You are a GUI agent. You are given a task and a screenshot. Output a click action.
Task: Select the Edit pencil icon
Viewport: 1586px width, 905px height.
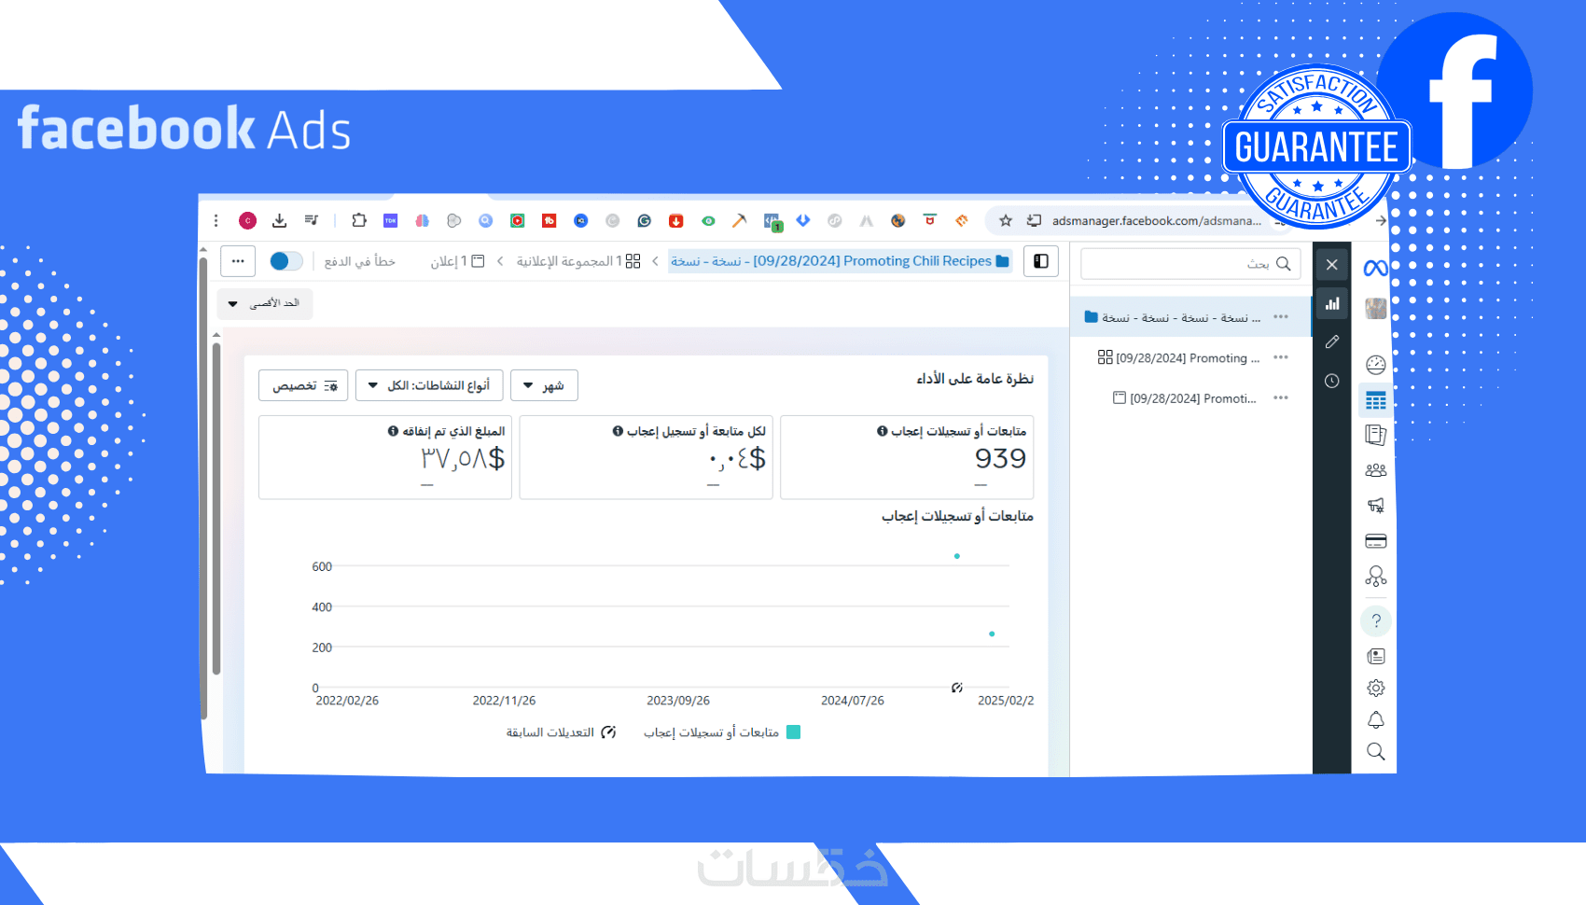point(1331,341)
